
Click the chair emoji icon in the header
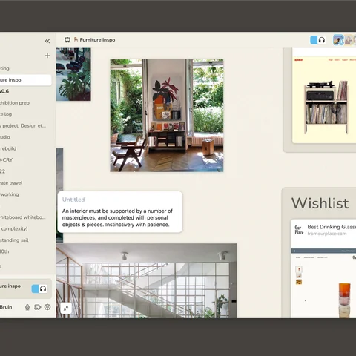(x=76, y=39)
